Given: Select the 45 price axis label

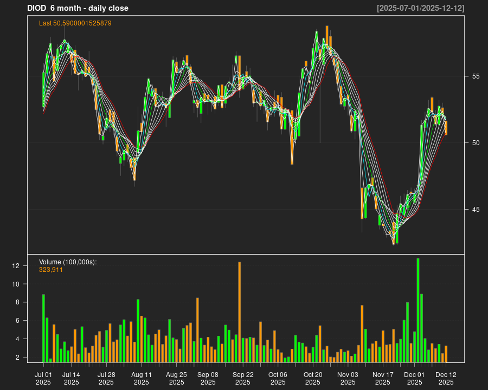Looking at the screenshot, I should [474, 210].
